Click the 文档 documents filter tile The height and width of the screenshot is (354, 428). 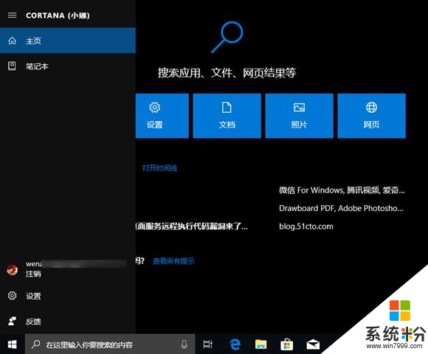coord(227,116)
